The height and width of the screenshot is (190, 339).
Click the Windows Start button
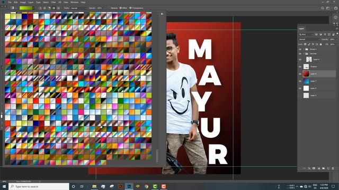tap(4, 186)
